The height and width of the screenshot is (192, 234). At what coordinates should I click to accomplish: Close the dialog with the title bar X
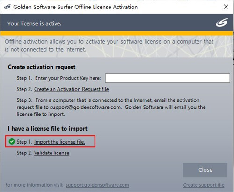(226, 7)
